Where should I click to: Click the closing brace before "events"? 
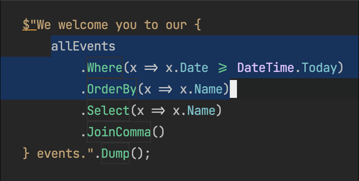click(x=26, y=153)
